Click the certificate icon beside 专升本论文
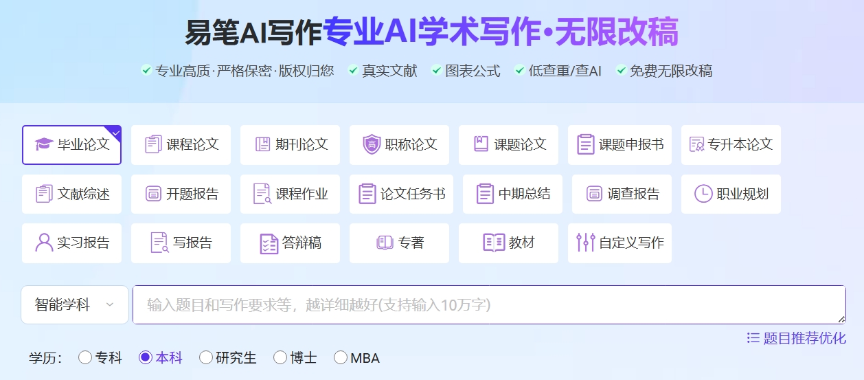 (697, 144)
